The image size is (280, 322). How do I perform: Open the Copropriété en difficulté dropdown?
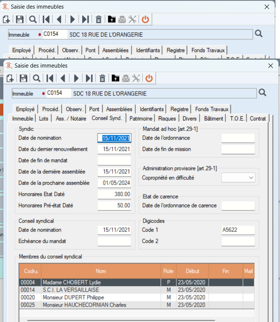[238, 178]
